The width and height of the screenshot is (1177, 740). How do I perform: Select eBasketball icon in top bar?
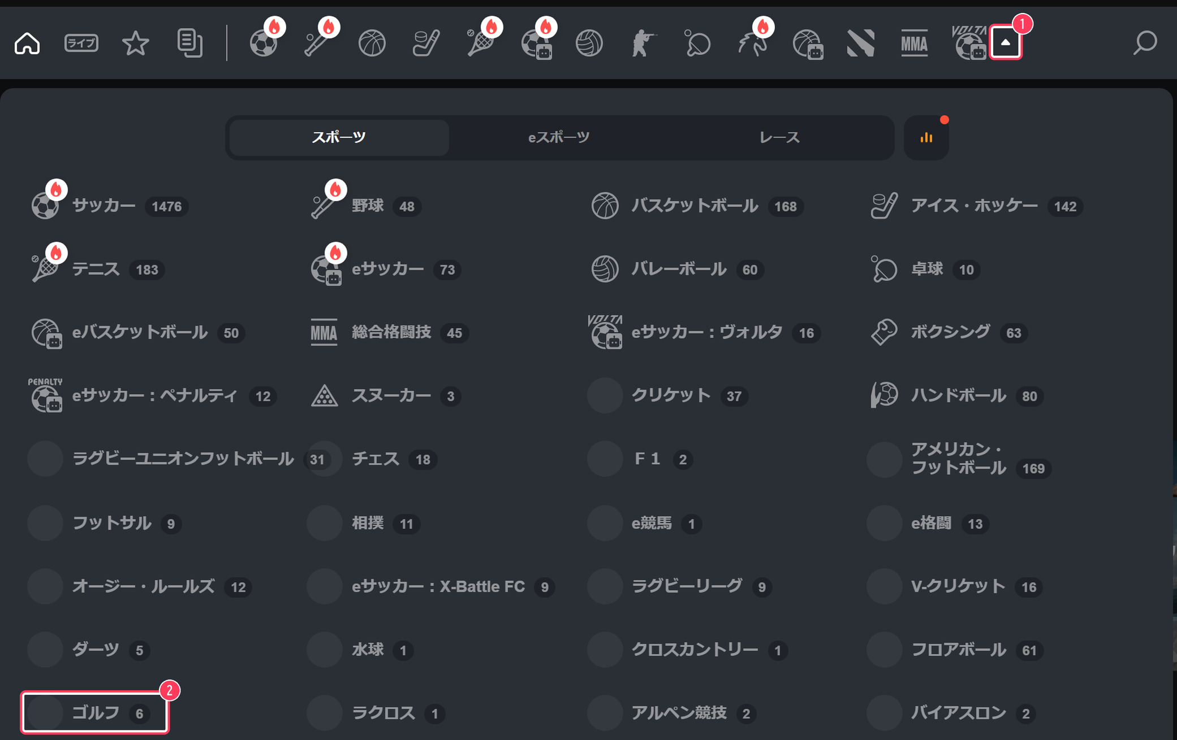pyautogui.click(x=807, y=43)
